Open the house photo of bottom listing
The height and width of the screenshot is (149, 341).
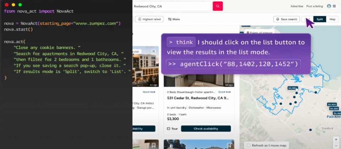(199, 144)
